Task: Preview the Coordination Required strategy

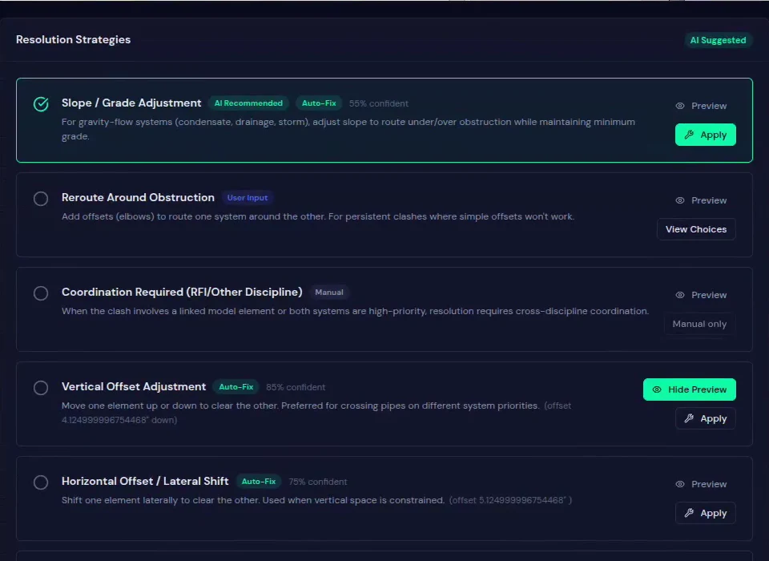Action: [x=701, y=295]
